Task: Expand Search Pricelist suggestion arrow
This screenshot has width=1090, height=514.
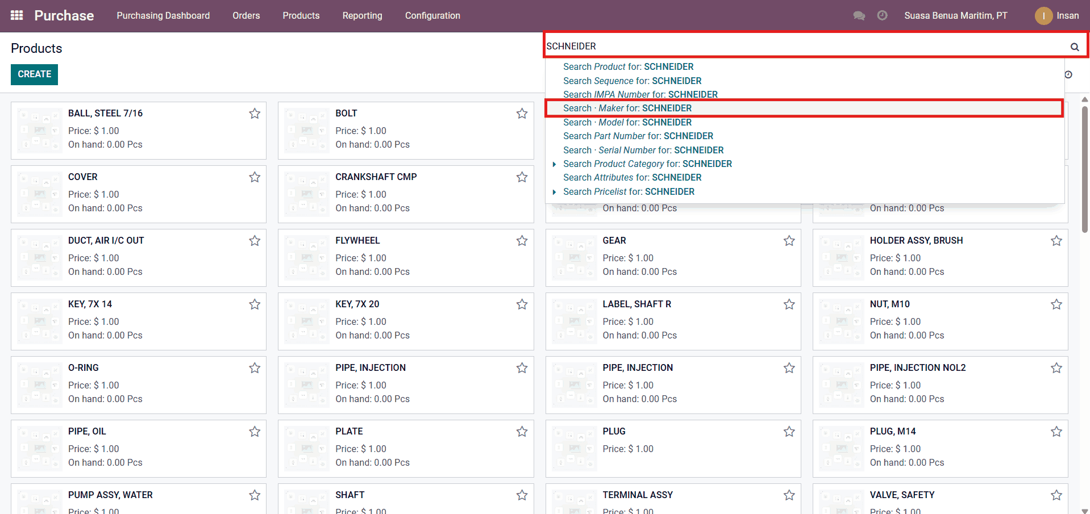Action: pyautogui.click(x=554, y=192)
